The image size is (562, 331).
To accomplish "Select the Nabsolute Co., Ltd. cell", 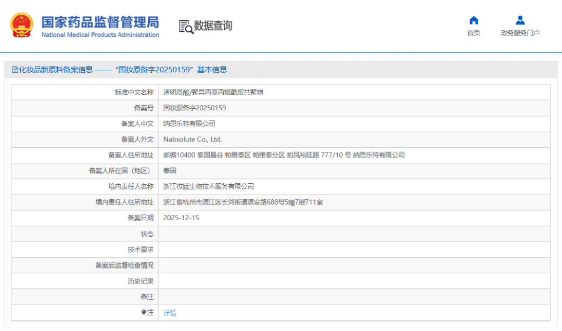I will (x=195, y=139).
